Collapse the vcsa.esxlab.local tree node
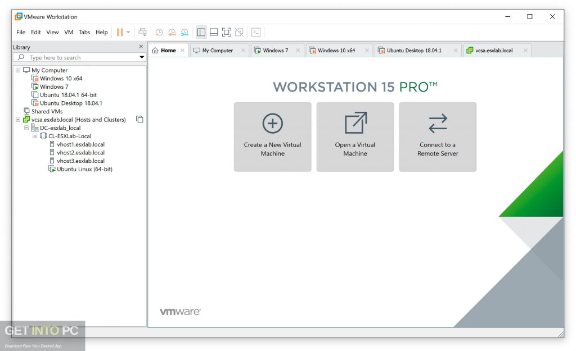 click(18, 120)
